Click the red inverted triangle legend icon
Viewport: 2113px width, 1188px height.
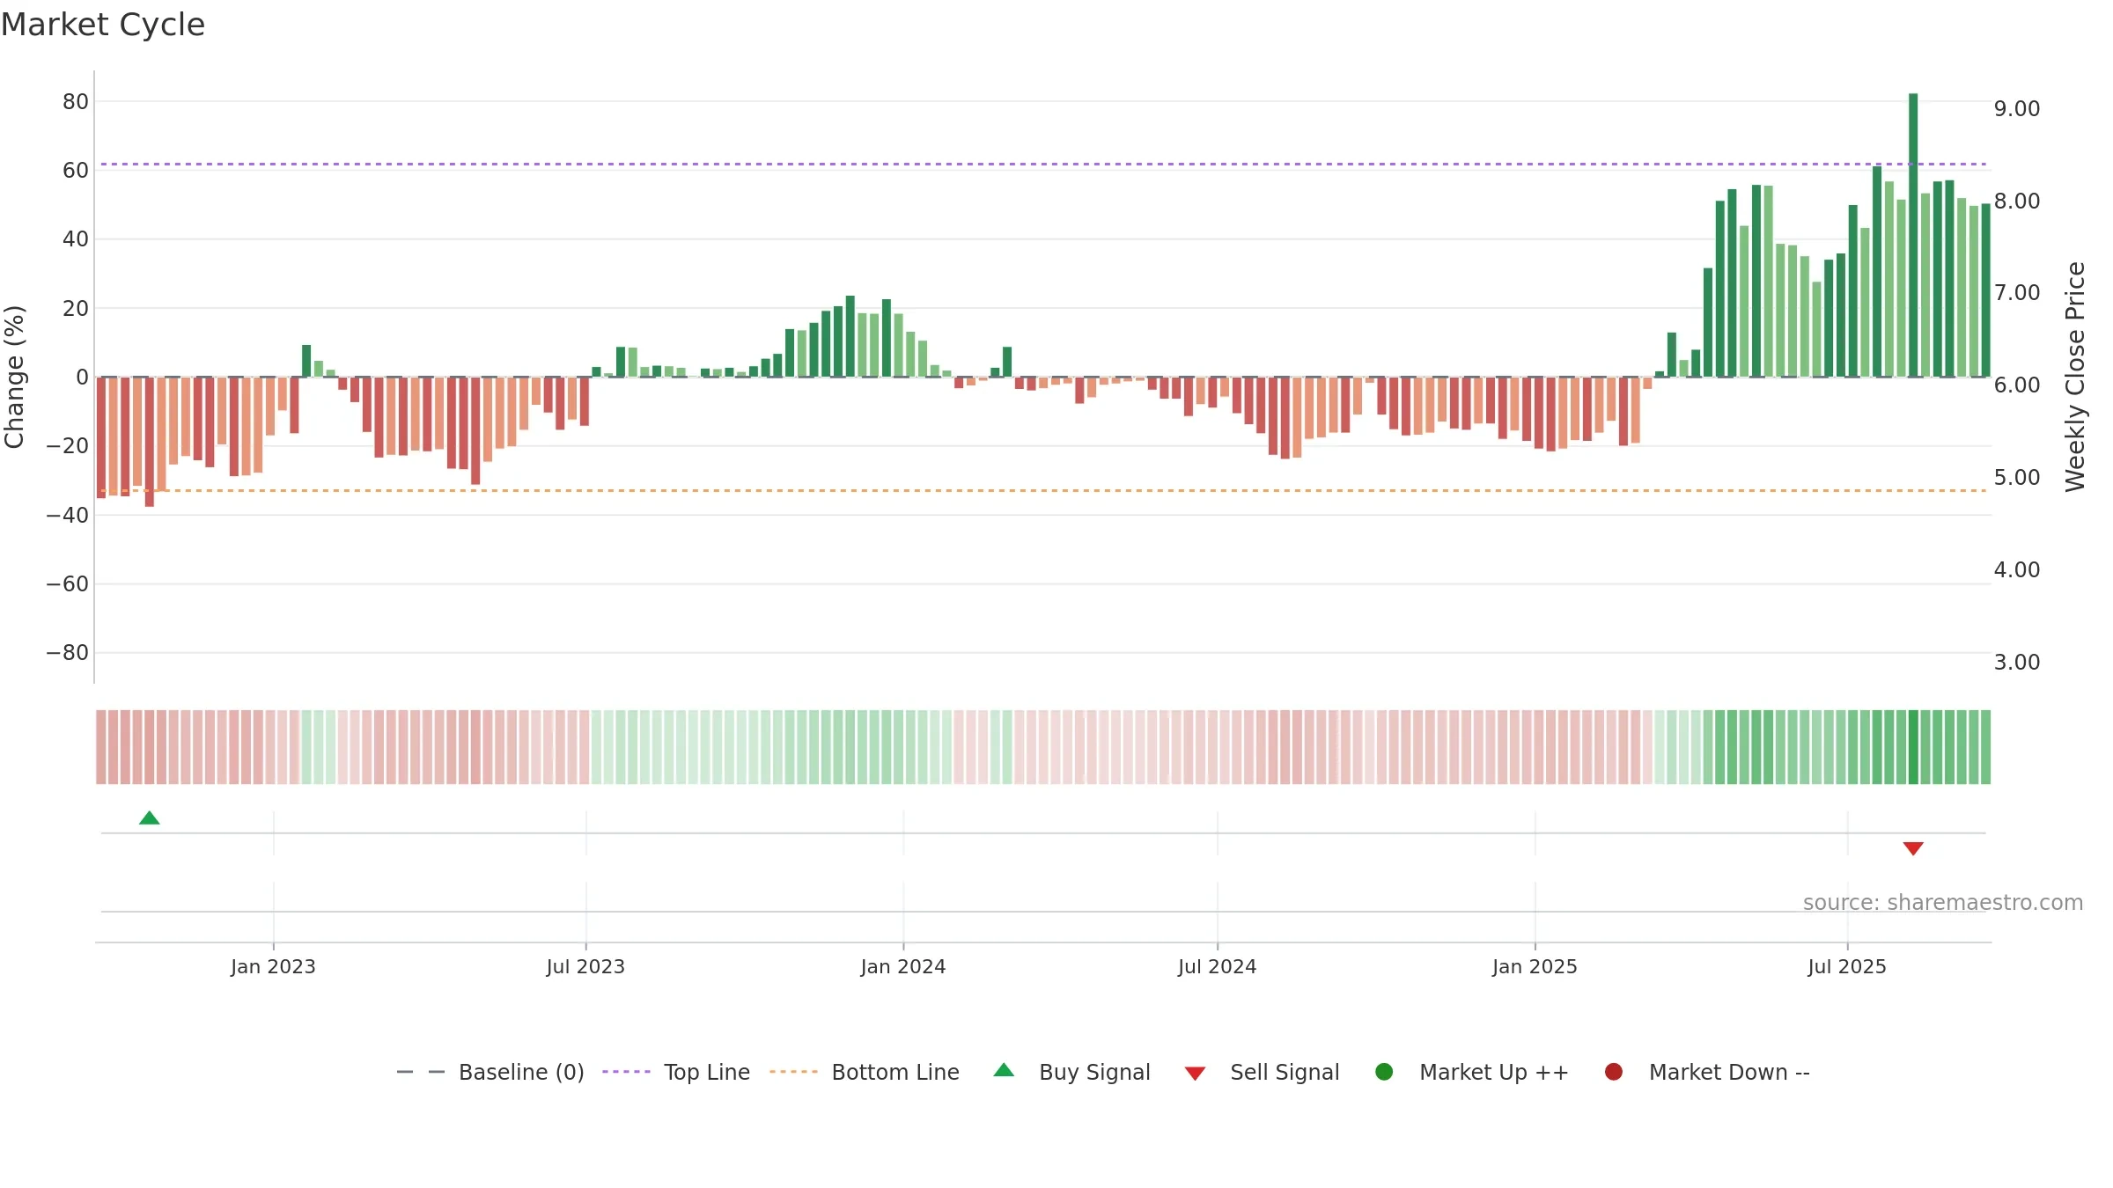pyautogui.click(x=1195, y=1074)
